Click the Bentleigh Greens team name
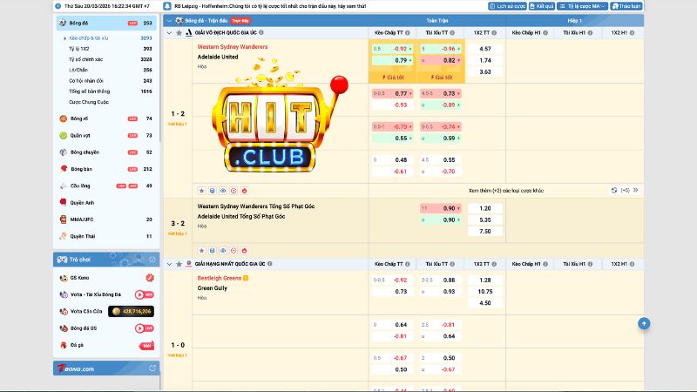This screenshot has height=392, width=697. [x=220, y=278]
